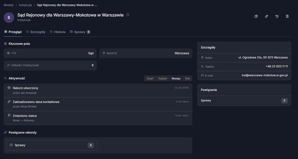Screen dimensions: 298x159
Task: Navigate to Moduły in breadcrumb
Action: (x=9, y=5)
